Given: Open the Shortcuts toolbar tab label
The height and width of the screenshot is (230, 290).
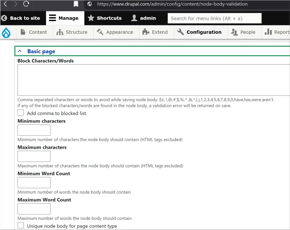Looking at the screenshot, I should pos(109,18).
